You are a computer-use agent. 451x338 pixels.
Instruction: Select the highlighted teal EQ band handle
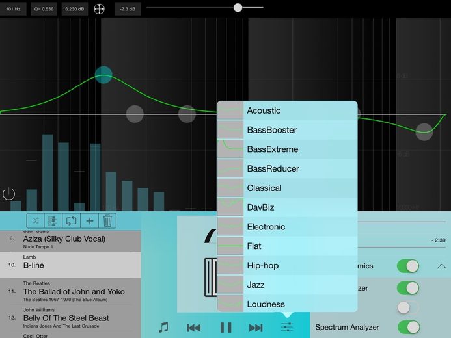pyautogui.click(x=103, y=75)
